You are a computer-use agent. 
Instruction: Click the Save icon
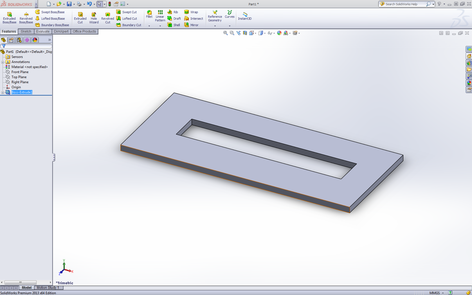tap(69, 4)
